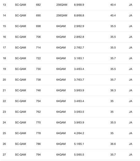
Task: Select channel 13 row number
Action: (4, 5)
